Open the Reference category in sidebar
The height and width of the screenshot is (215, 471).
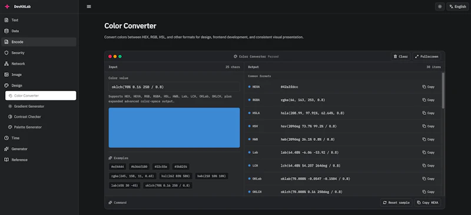pyautogui.click(x=39, y=160)
